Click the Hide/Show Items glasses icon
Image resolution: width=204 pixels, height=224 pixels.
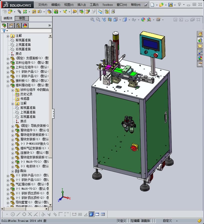click(x=134, y=20)
